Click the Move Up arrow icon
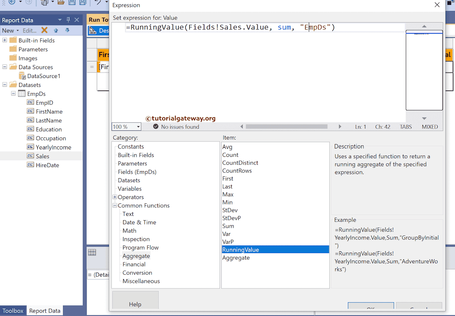Screen dimensions: 455x316 pyautogui.click(x=56, y=30)
